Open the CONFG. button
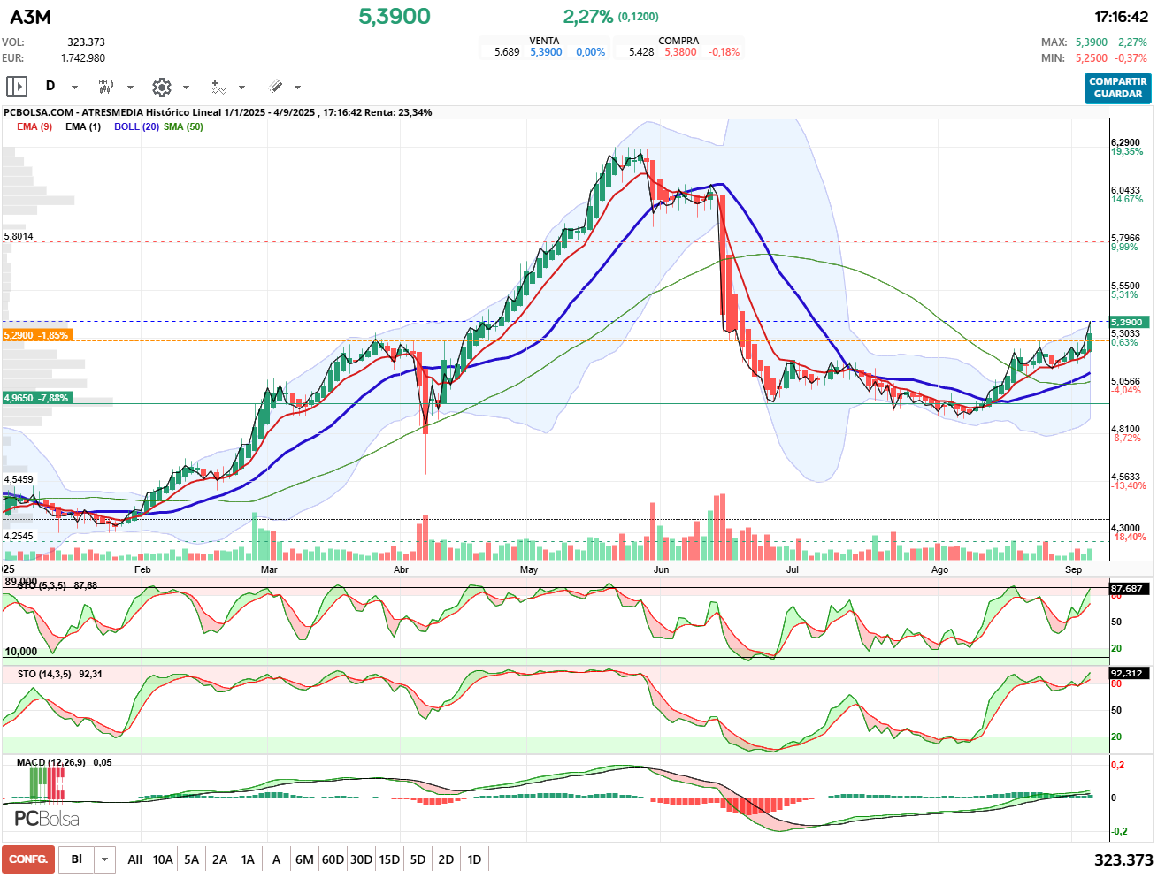The height and width of the screenshot is (878, 1165). pyautogui.click(x=28, y=859)
